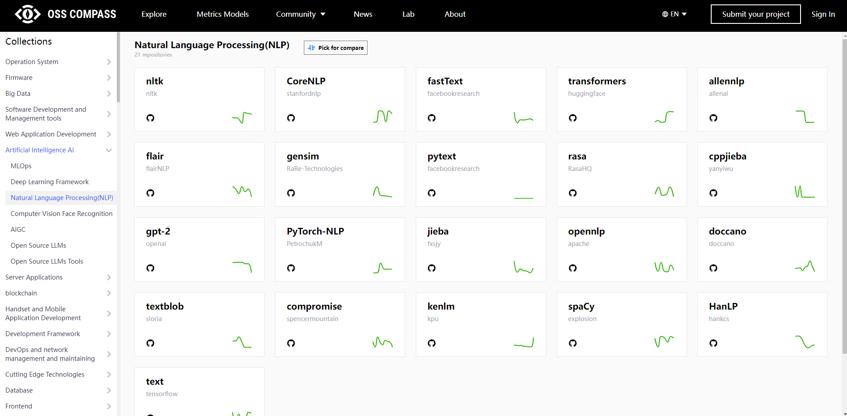The width and height of the screenshot is (847, 416).
Task: Open the GitHub icon on the HanLP card
Action: pos(713,343)
